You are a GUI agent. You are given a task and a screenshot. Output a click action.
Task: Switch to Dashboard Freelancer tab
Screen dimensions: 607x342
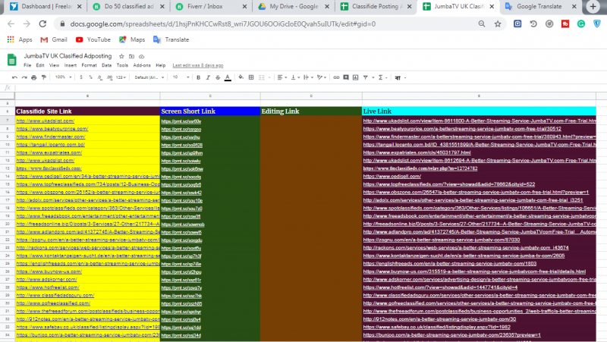coord(46,7)
